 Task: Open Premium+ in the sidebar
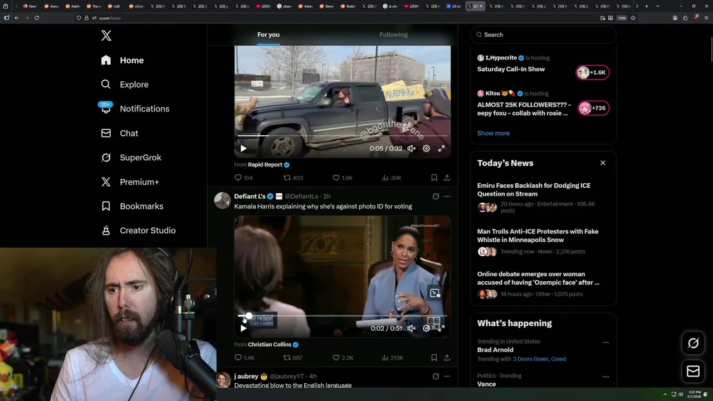coord(130,182)
